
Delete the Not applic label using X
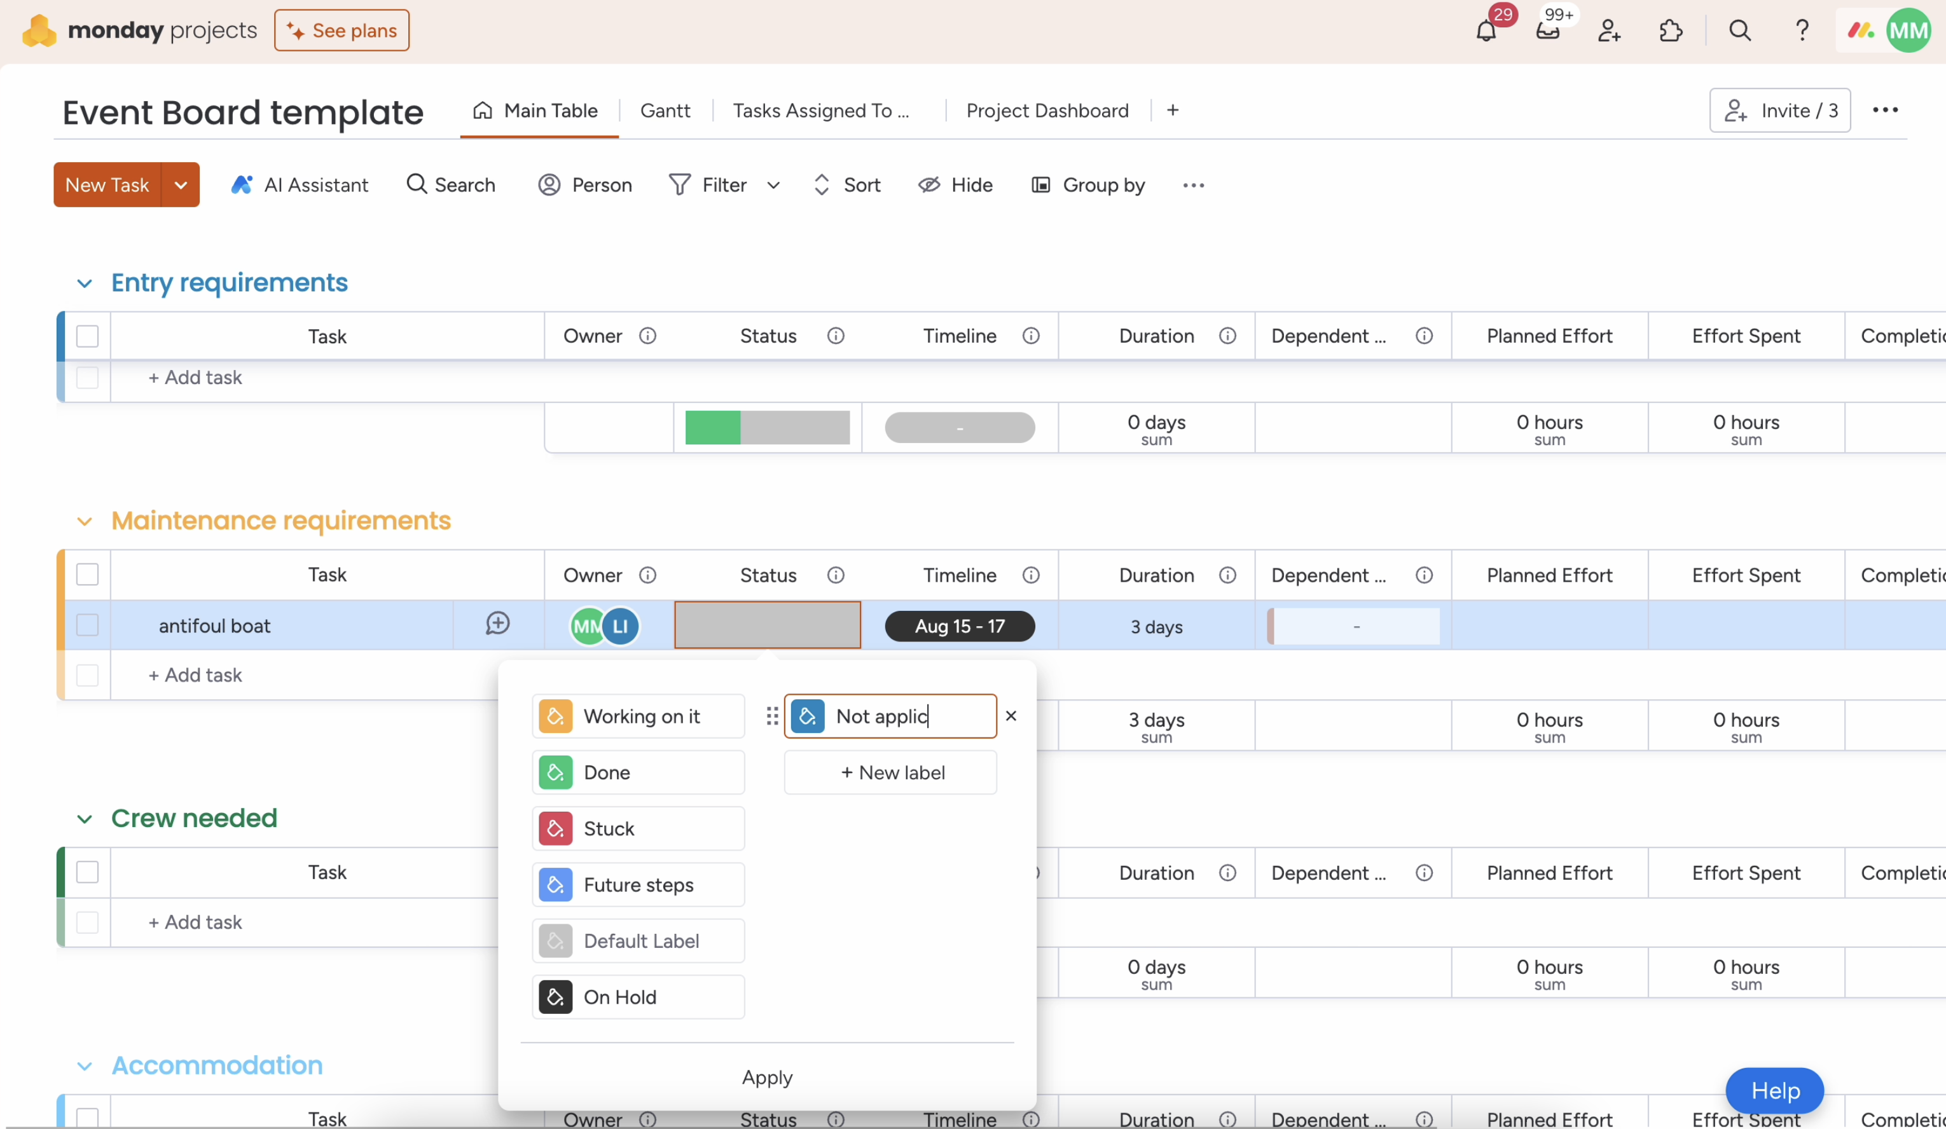[x=1011, y=716]
